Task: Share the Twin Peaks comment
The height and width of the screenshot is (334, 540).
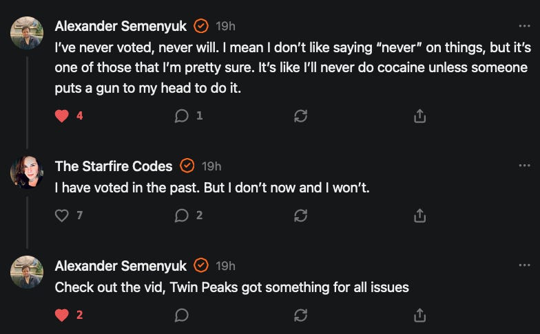Action: (x=419, y=315)
